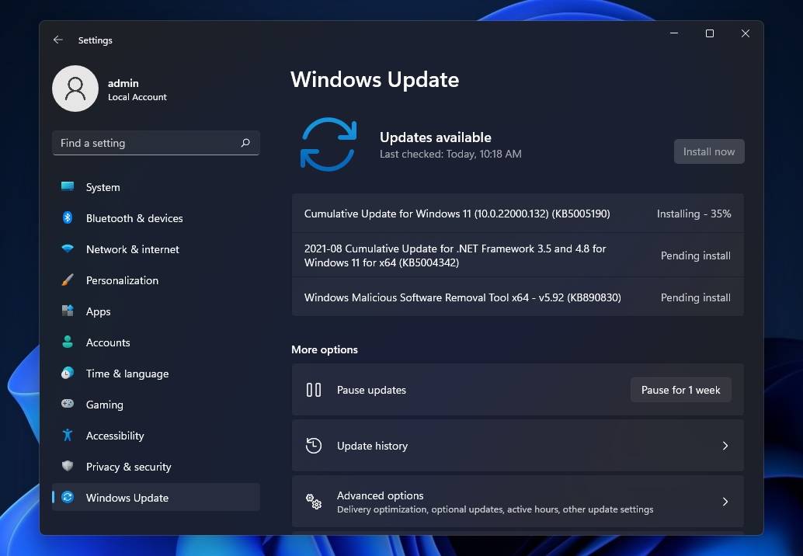Click the Personalization paintbrush icon

point(68,280)
